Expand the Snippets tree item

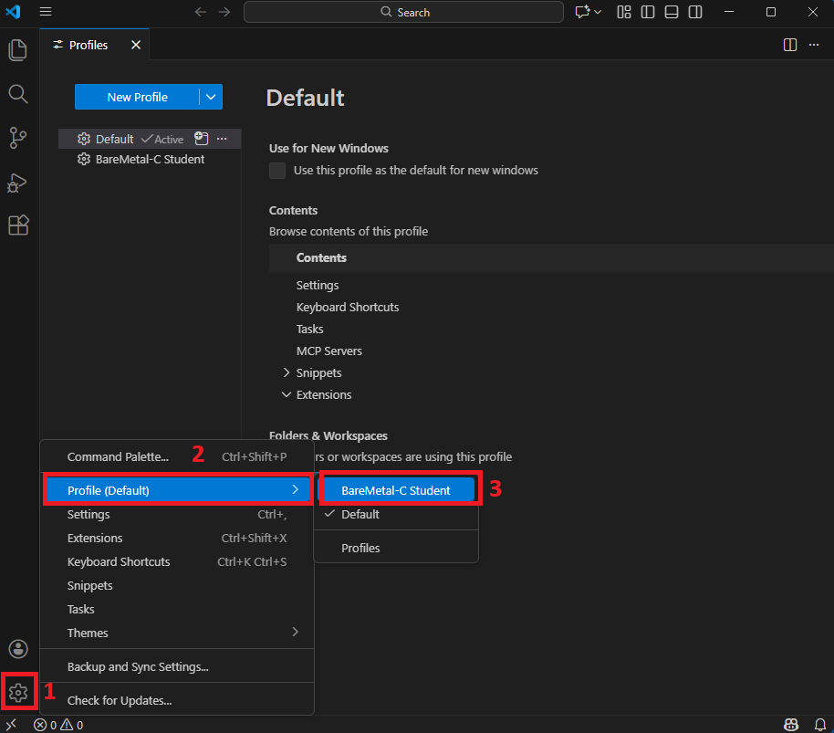(287, 372)
